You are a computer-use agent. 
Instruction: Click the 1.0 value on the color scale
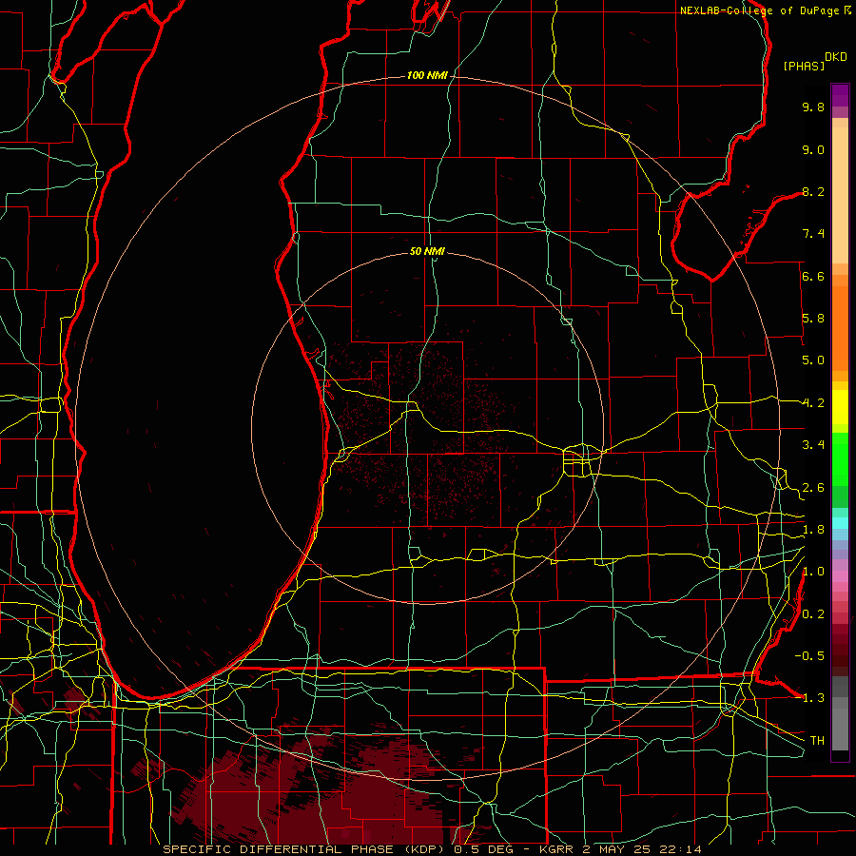[813, 572]
